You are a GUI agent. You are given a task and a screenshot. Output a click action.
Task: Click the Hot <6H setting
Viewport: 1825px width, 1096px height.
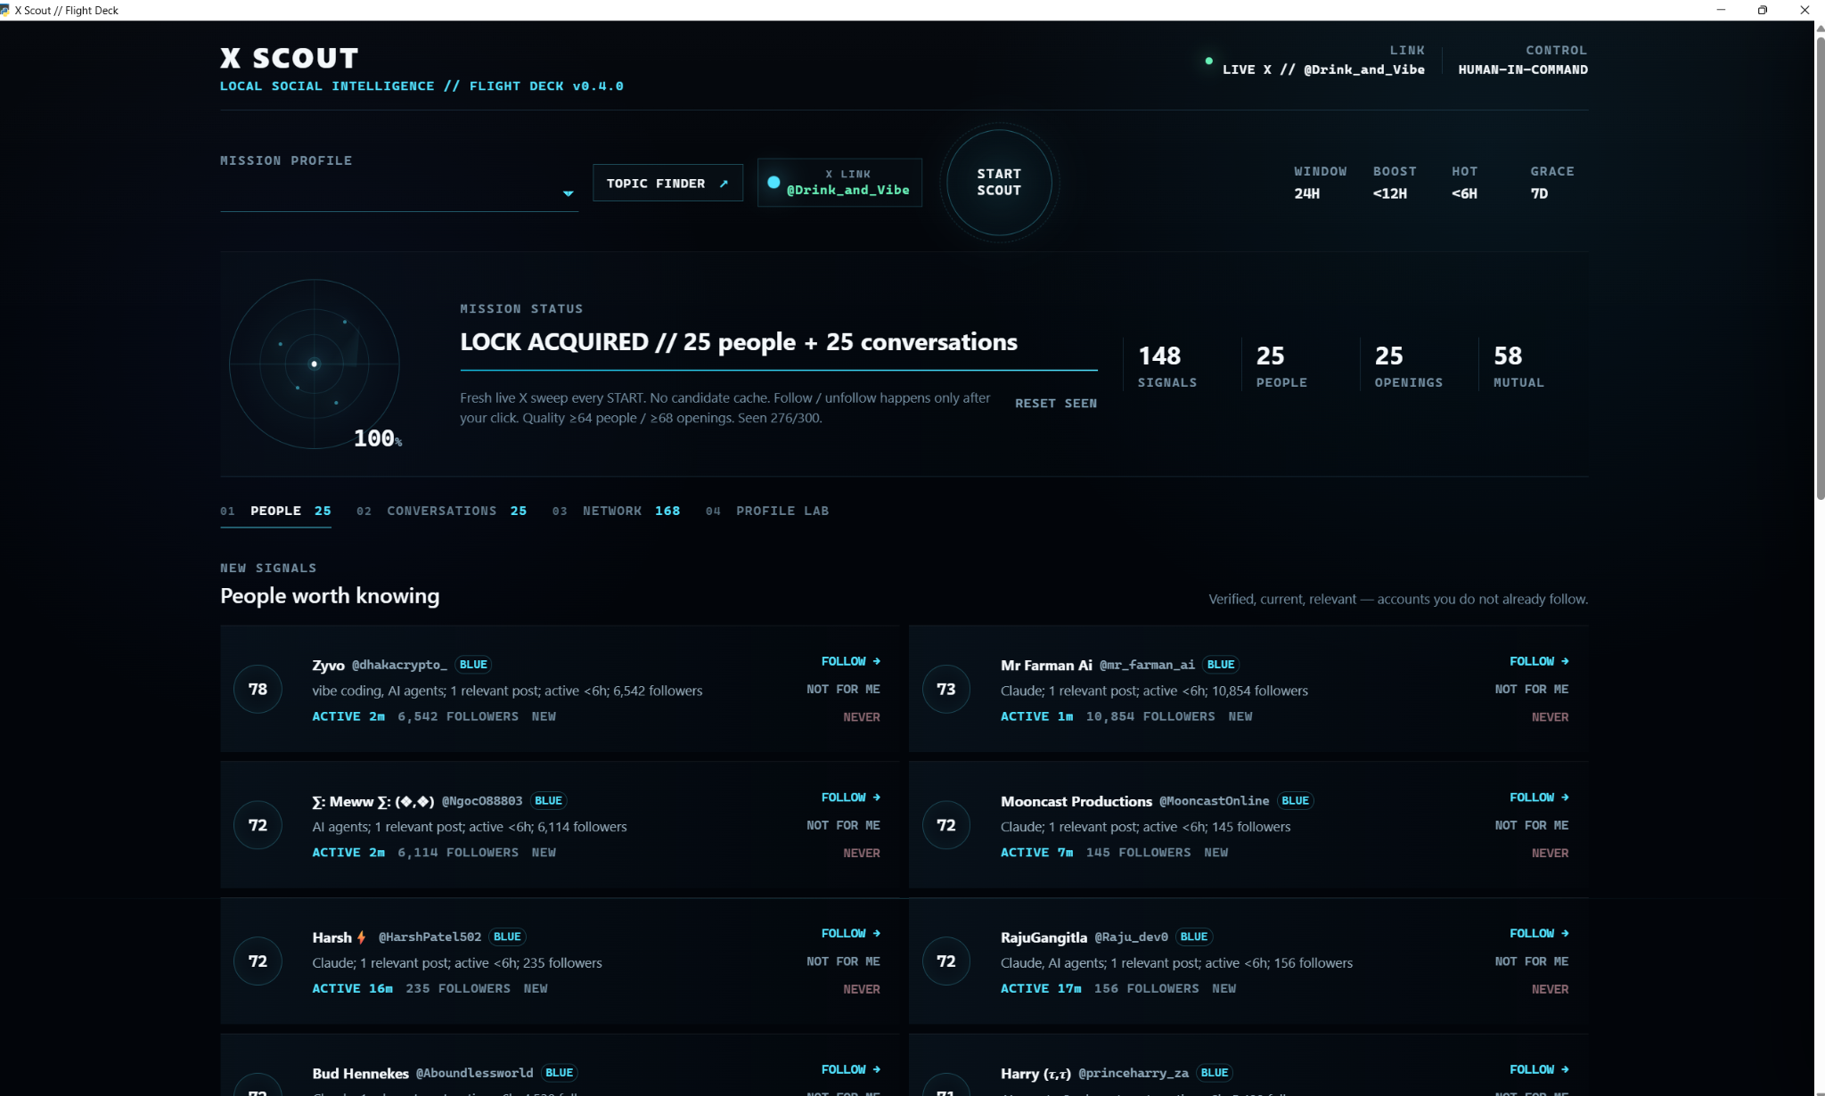1464,183
